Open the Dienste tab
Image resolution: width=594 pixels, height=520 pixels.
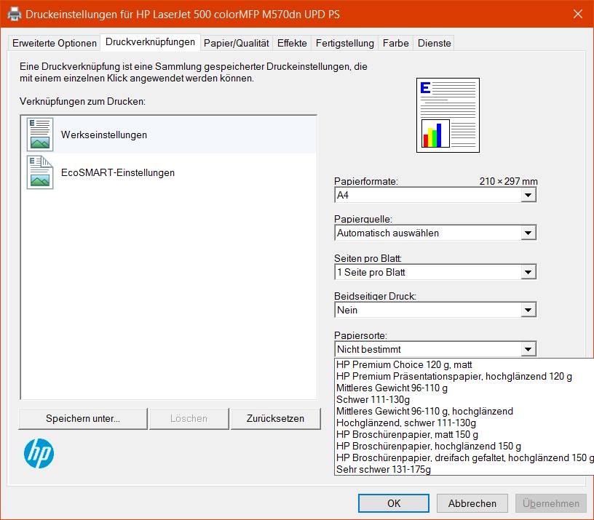pyautogui.click(x=434, y=43)
